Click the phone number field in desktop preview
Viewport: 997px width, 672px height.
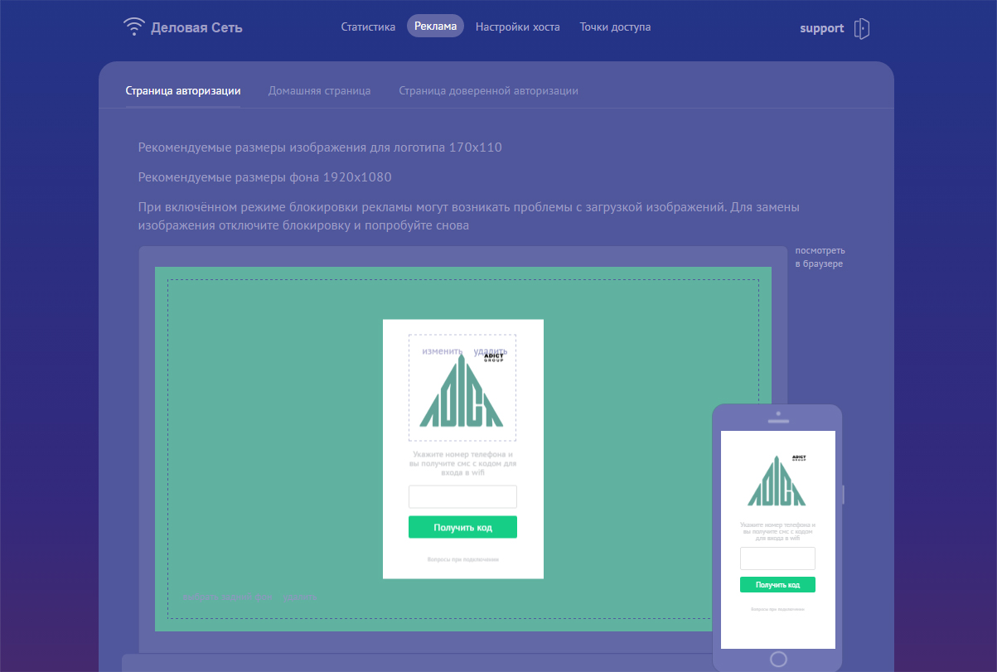pyautogui.click(x=462, y=496)
